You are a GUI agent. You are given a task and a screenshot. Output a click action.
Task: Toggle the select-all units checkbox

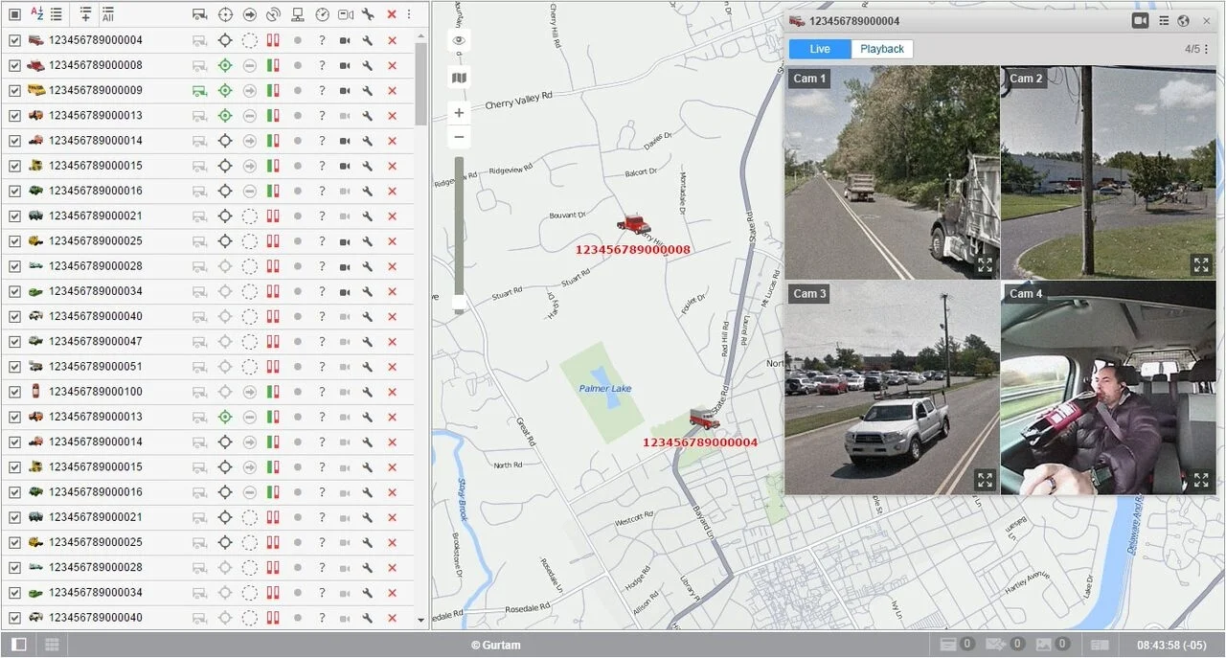point(14,14)
